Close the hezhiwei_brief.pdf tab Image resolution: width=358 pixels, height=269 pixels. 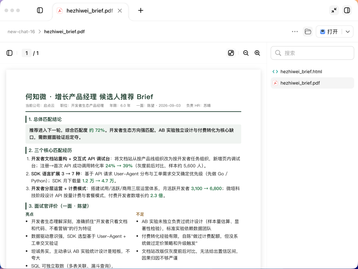click(120, 11)
